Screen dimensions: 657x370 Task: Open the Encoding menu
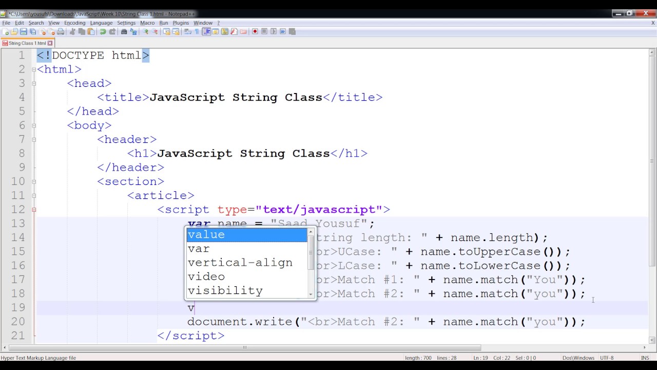[x=74, y=23]
